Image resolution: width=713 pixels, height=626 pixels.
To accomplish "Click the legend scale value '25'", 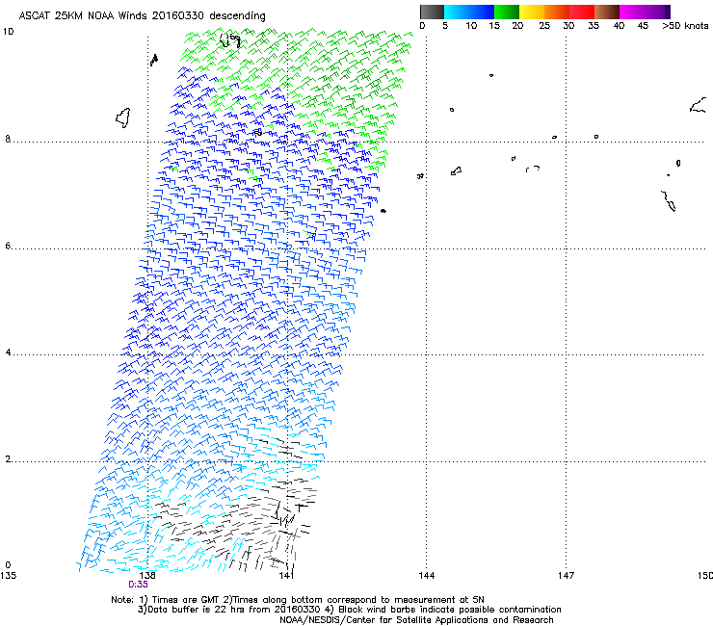I will 544,26.
